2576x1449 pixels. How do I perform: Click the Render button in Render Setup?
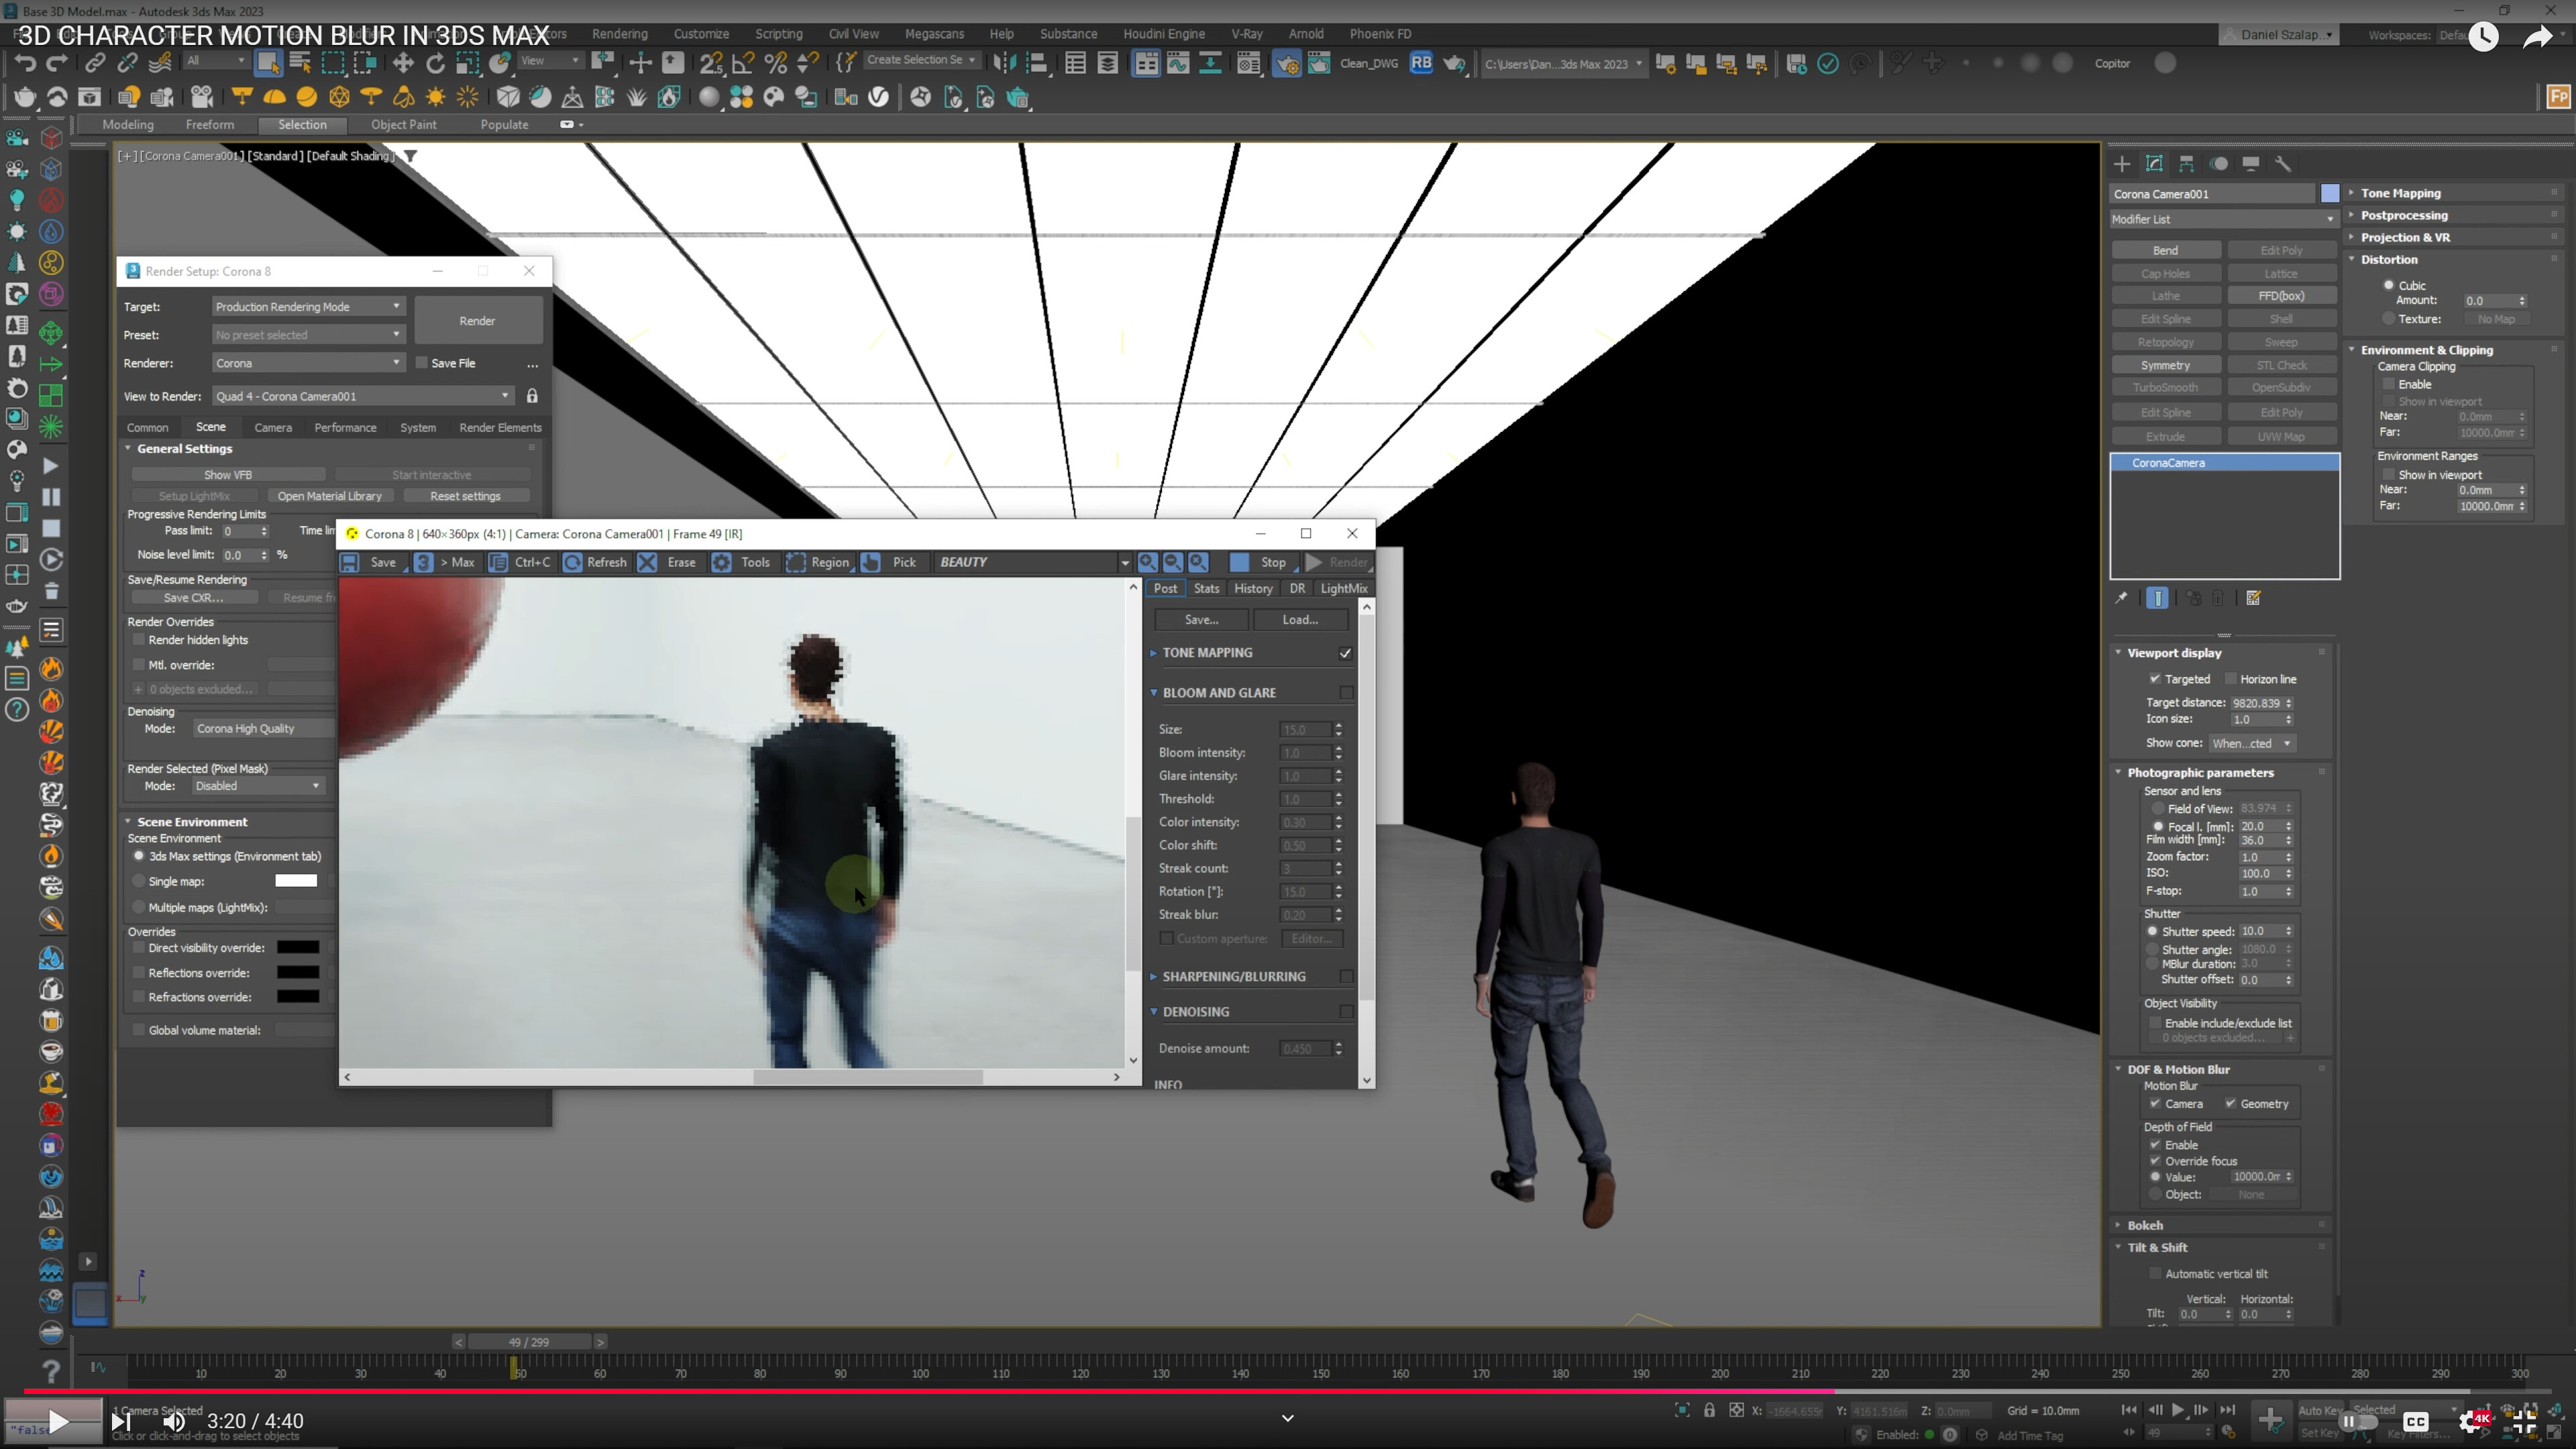tap(478, 321)
